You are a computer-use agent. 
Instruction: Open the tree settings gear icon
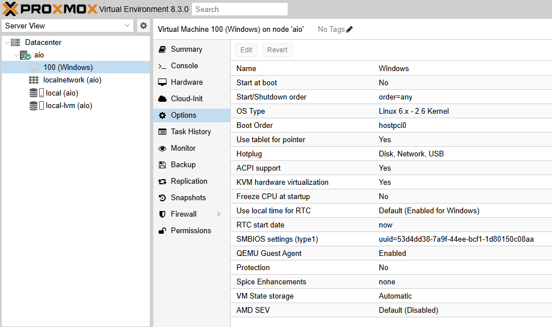click(x=144, y=26)
